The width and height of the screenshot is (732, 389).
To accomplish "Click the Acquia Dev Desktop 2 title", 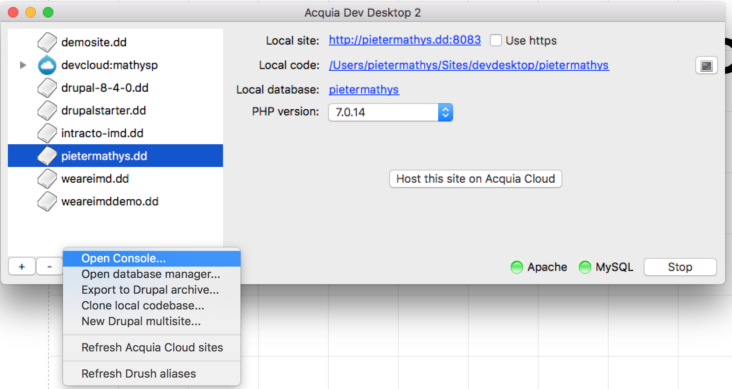I will click(363, 13).
